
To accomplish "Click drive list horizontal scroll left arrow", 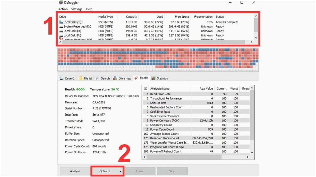I will (60, 42).
